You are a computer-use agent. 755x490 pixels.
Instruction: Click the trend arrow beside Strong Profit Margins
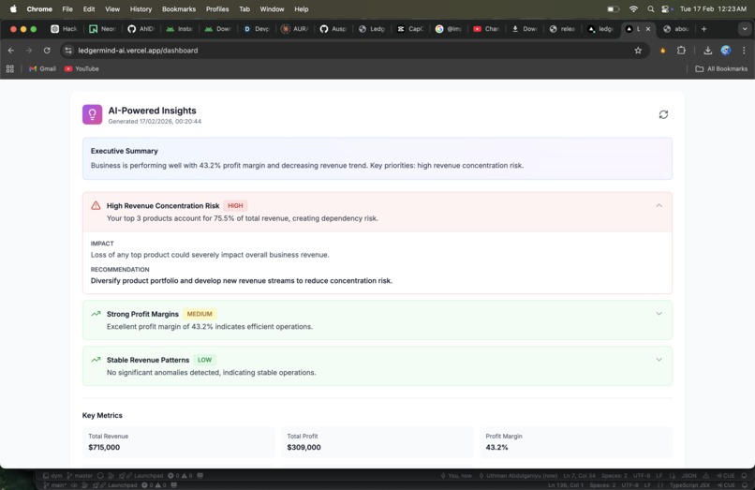pos(96,314)
